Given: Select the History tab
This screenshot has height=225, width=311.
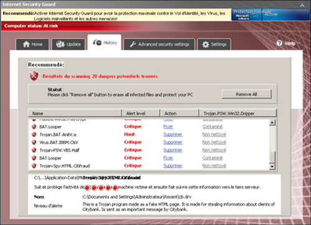Looking at the screenshot, I should click(x=104, y=42).
